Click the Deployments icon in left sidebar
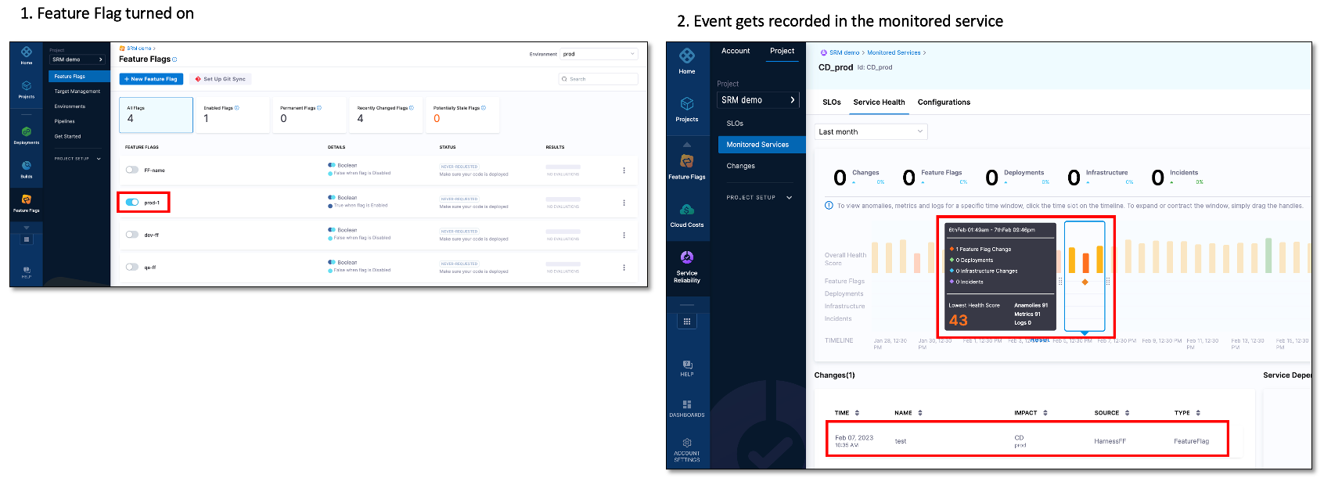This screenshot has width=1324, height=485. [27, 132]
